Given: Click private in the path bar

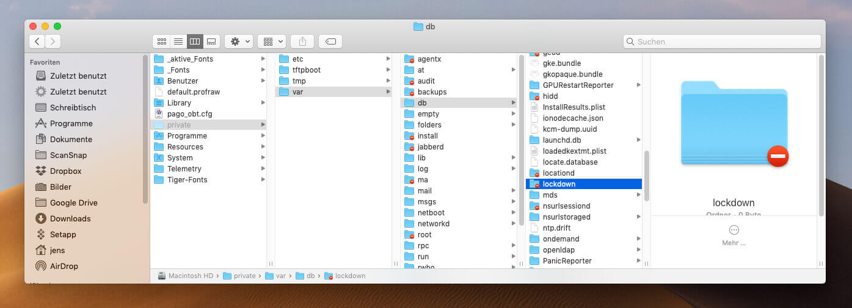Looking at the screenshot, I should [x=239, y=276].
